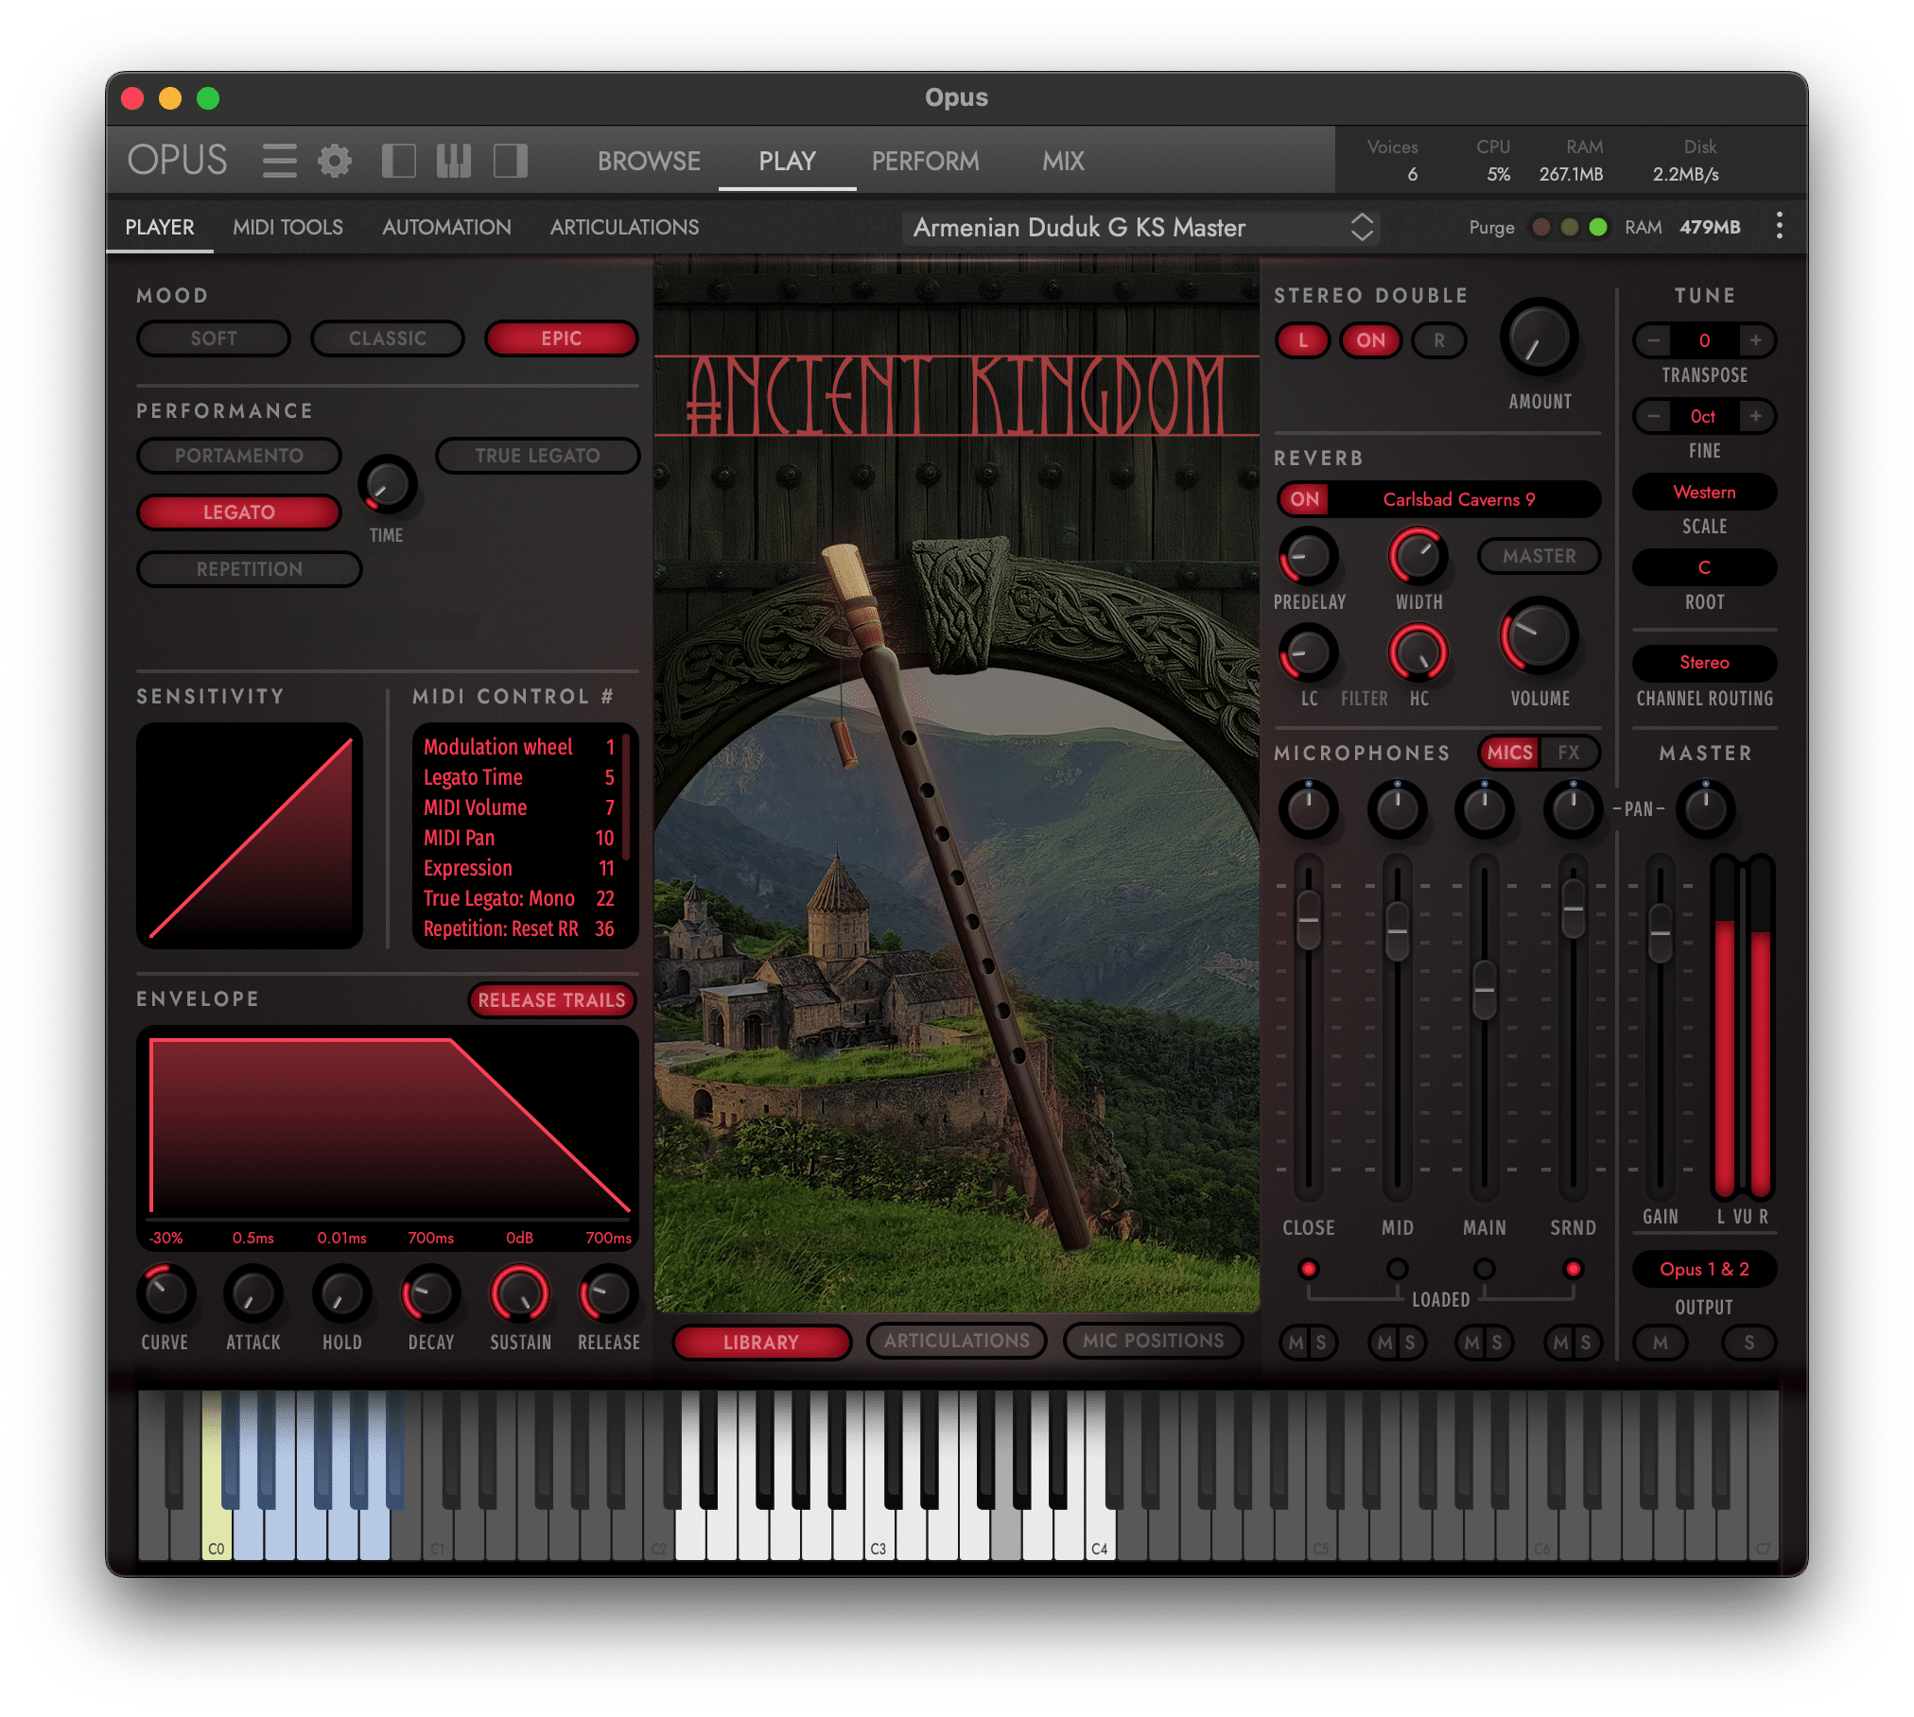Click the envelope Hold knob
The height and width of the screenshot is (1717, 1914).
click(x=341, y=1292)
